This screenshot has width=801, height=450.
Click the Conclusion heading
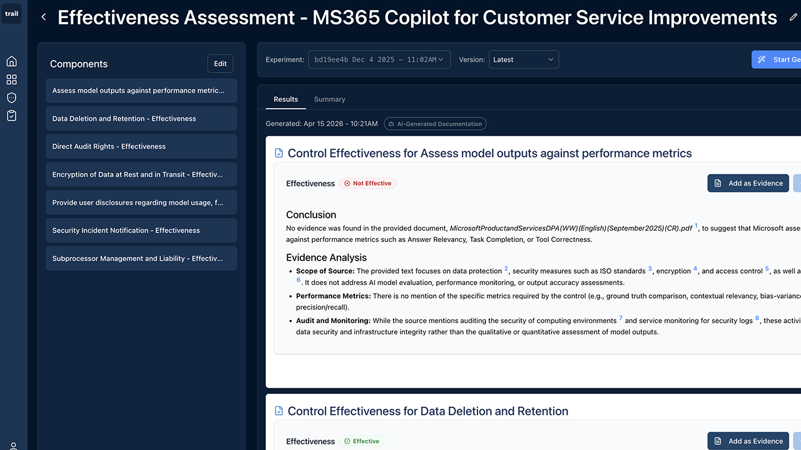pos(311,214)
